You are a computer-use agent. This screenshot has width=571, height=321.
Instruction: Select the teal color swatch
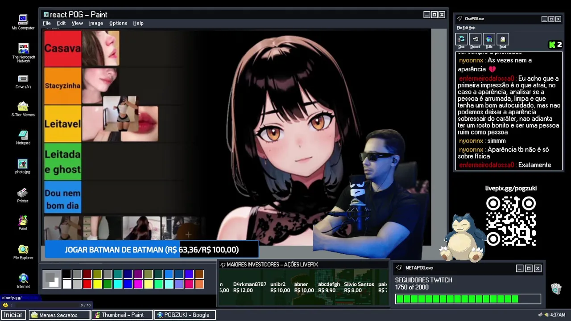(118, 275)
